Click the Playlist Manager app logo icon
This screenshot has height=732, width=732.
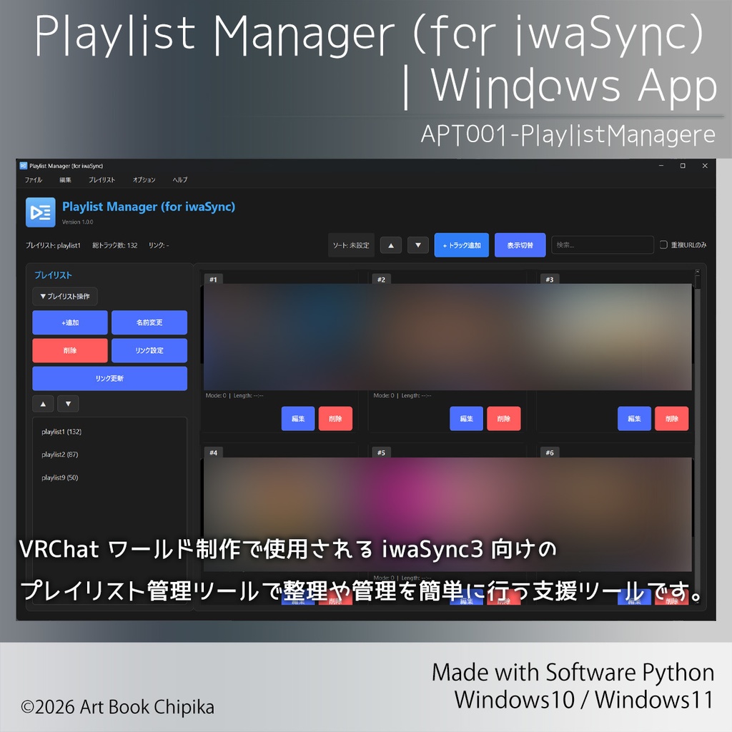(x=40, y=212)
